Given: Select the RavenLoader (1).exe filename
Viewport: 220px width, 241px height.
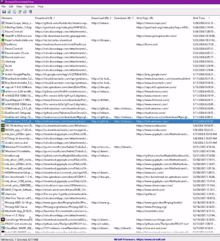Looking at the screenshot, I should (x=17, y=53).
